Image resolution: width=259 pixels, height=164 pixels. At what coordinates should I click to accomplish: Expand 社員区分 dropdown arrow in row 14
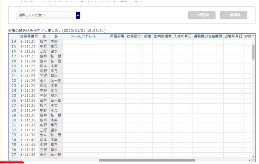[139, 41]
